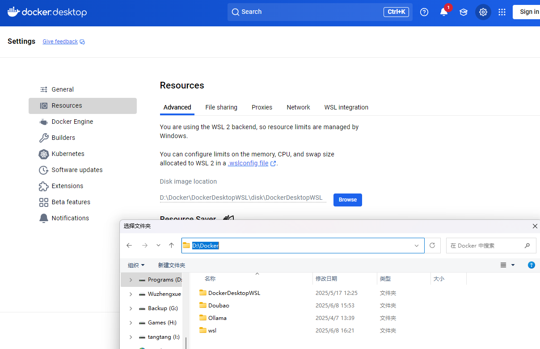Expand the Games (H:) drive node
This screenshot has height=349, width=540.
pyautogui.click(x=131, y=323)
